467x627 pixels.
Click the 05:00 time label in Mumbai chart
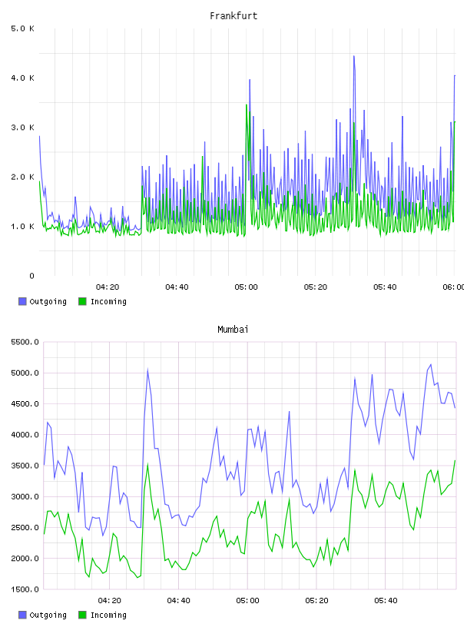click(x=247, y=601)
